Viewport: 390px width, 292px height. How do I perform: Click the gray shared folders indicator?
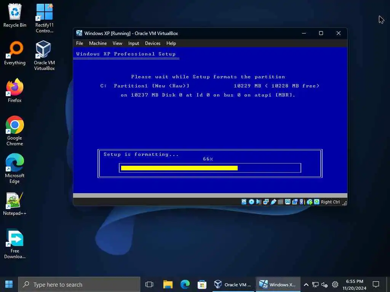pyautogui.click(x=280, y=202)
